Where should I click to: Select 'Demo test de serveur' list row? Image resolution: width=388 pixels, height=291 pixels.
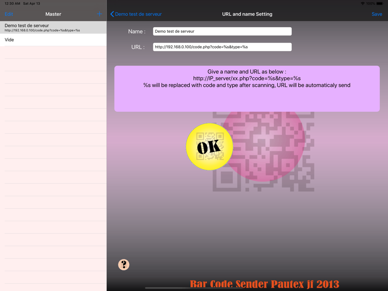[53, 27]
